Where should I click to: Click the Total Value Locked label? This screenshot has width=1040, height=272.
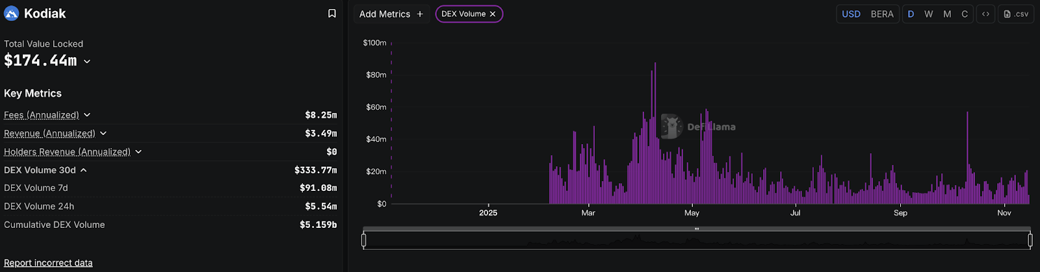[x=44, y=44]
